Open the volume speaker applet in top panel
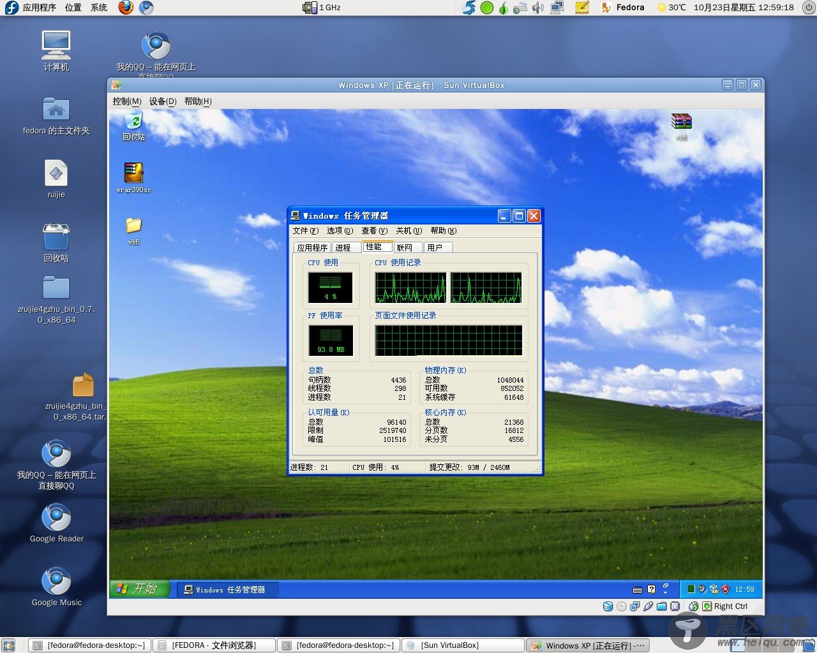817x653 pixels. [x=538, y=8]
